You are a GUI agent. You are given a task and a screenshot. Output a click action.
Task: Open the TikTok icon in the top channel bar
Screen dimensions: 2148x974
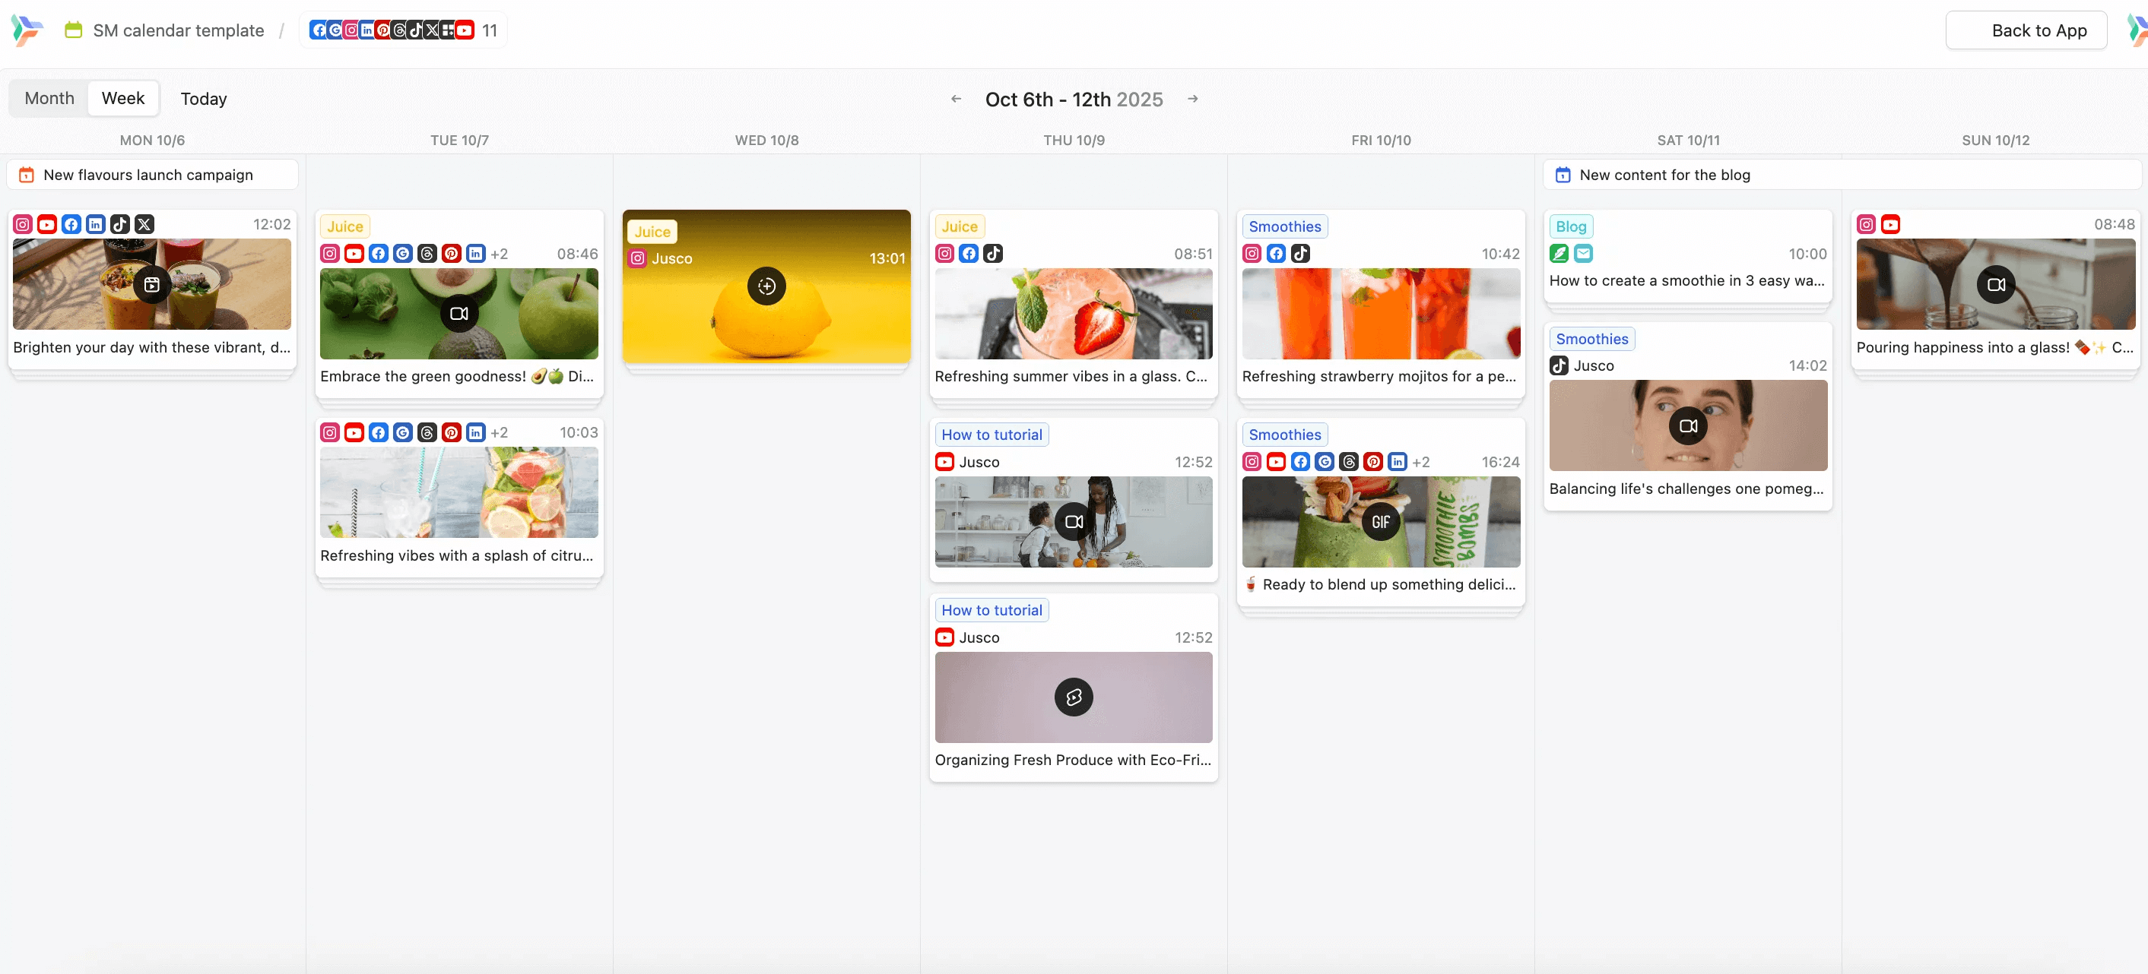pyautogui.click(x=415, y=29)
